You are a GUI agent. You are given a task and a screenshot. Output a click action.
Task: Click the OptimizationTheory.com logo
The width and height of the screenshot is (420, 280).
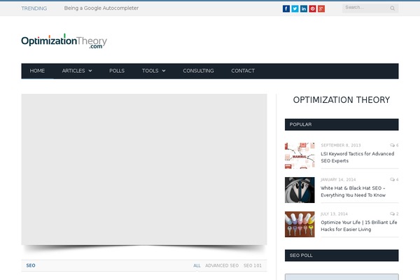click(x=64, y=41)
